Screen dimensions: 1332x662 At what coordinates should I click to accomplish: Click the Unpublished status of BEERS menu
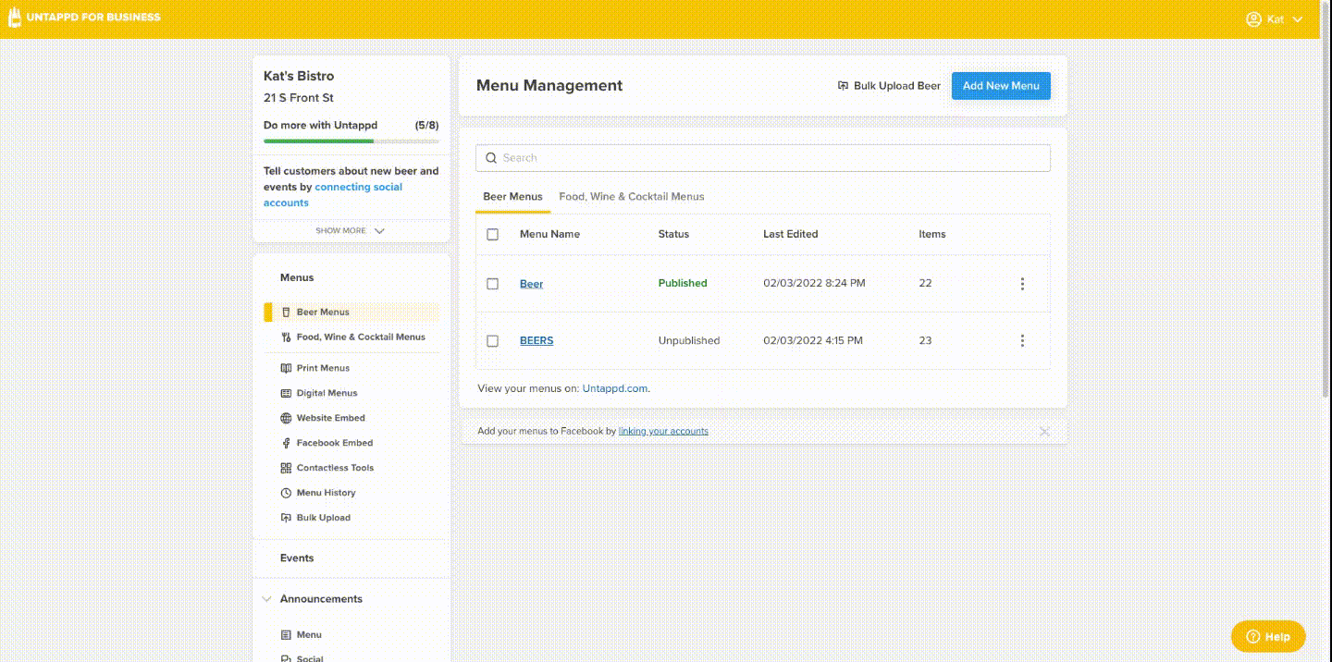point(689,341)
